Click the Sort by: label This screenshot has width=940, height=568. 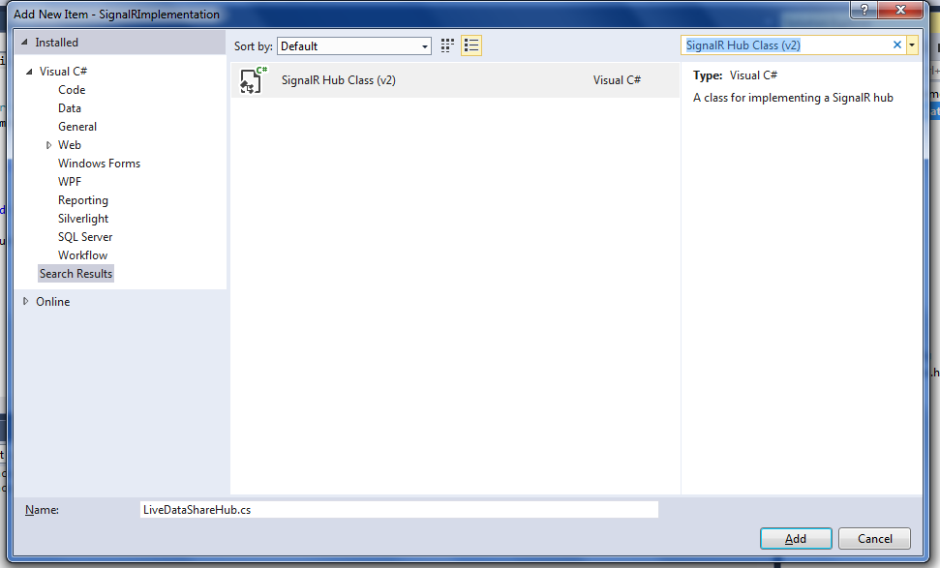coord(253,46)
